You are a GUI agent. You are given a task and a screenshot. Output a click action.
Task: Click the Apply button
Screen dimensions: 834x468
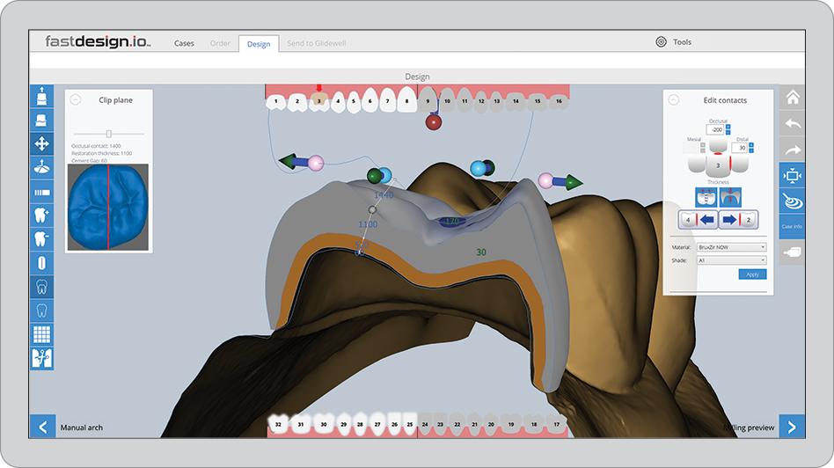752,274
